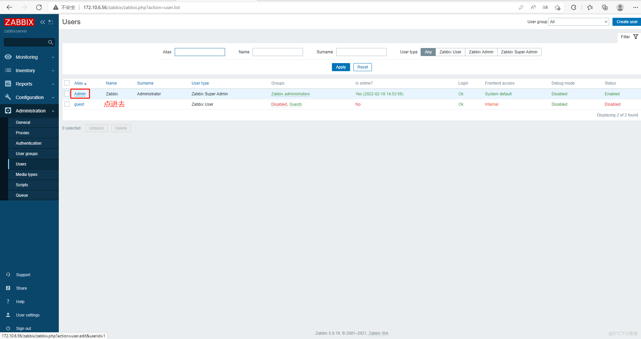Viewport: 641px width, 339px height.
Task: Click browser refresh button
Action: coord(39,7)
